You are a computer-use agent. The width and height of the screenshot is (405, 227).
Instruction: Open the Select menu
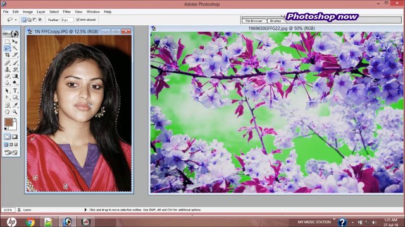[x=54, y=12]
